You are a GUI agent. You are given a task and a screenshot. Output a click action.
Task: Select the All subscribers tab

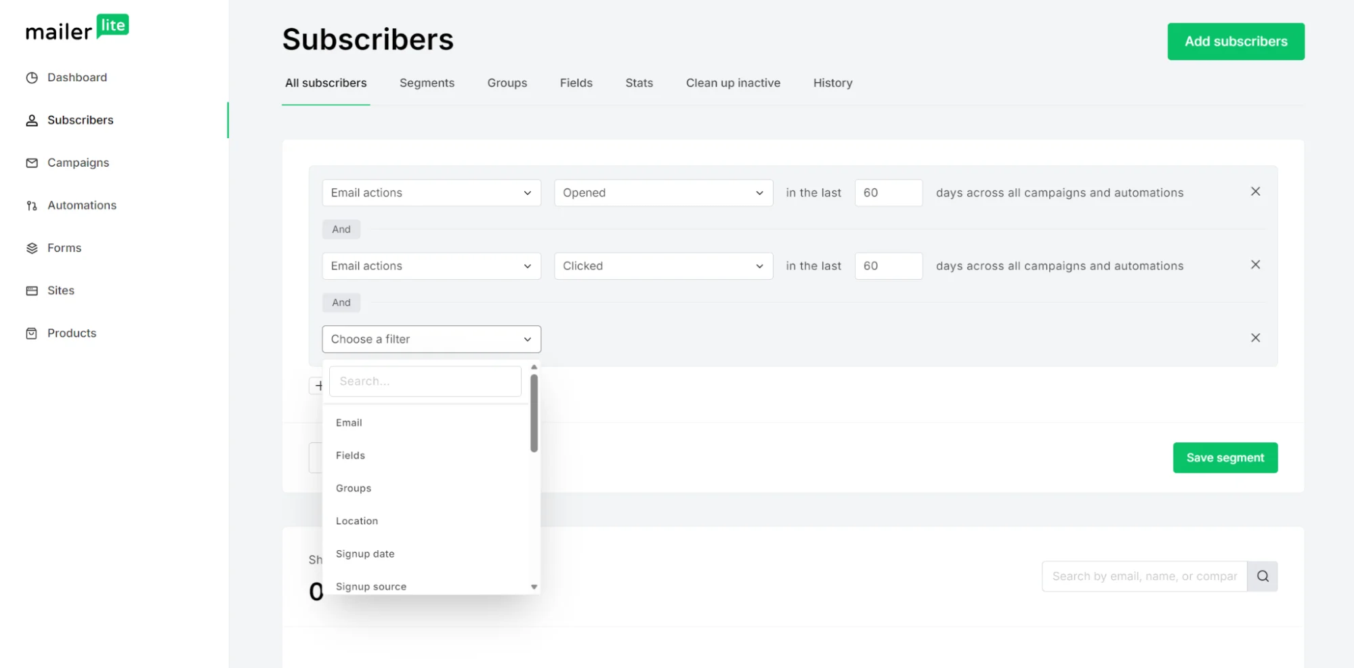(x=326, y=83)
